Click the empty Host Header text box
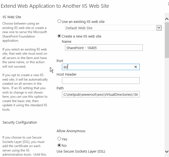This screenshot has height=157, width=169. (x=101, y=81)
